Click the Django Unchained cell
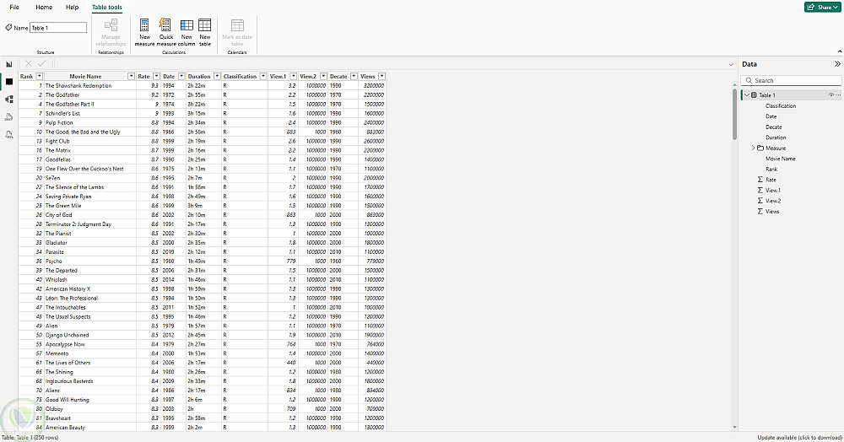This screenshot has height=442, width=844. coord(90,335)
